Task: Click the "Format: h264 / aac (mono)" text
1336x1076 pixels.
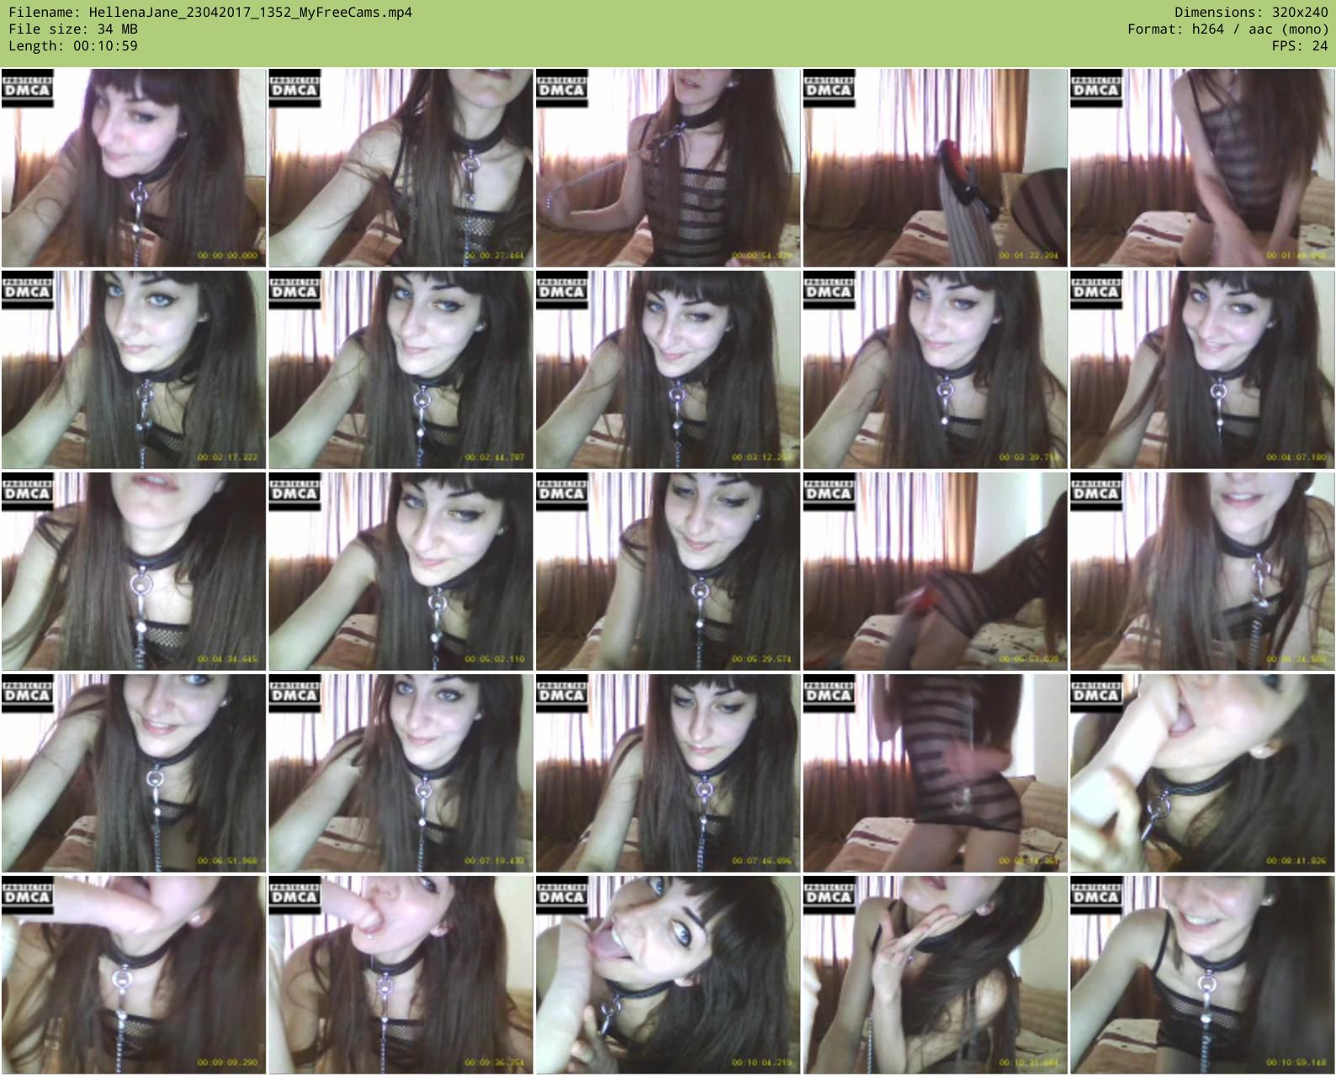Action: pos(1228,29)
